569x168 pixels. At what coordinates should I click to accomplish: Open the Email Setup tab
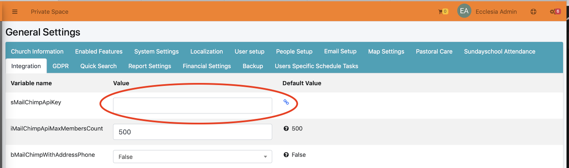coord(340,51)
